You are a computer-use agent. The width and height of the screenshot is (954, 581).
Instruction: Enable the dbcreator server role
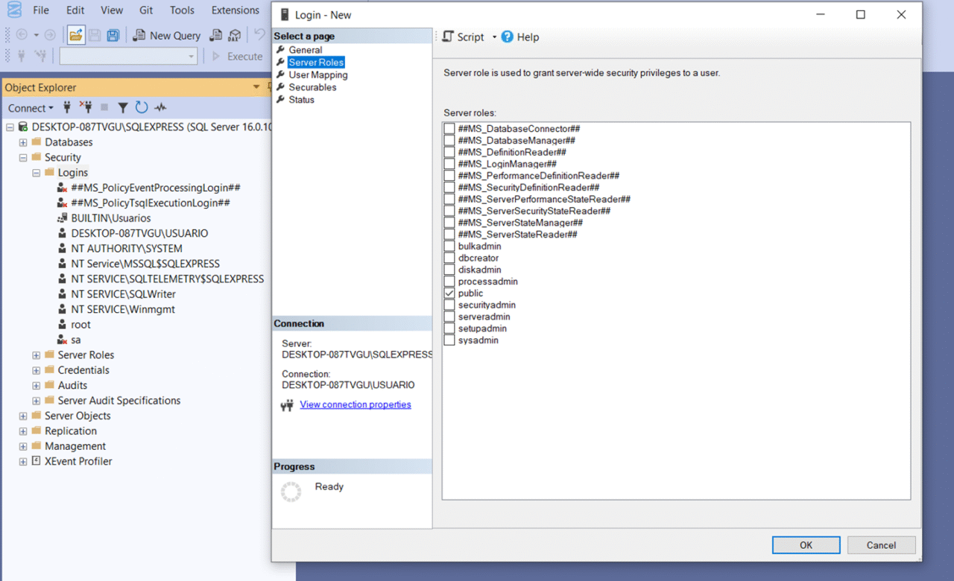(449, 258)
